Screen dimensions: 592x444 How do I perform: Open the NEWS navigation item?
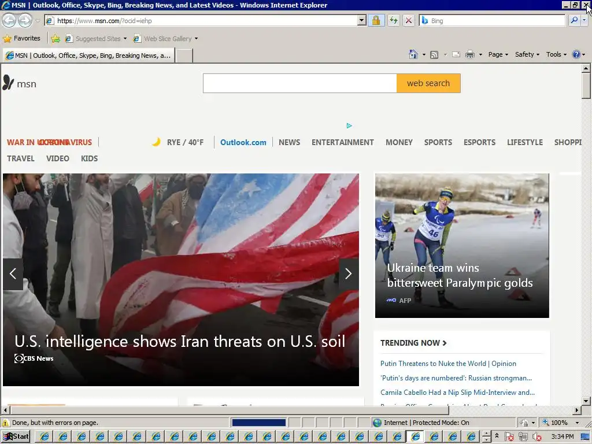(x=289, y=142)
